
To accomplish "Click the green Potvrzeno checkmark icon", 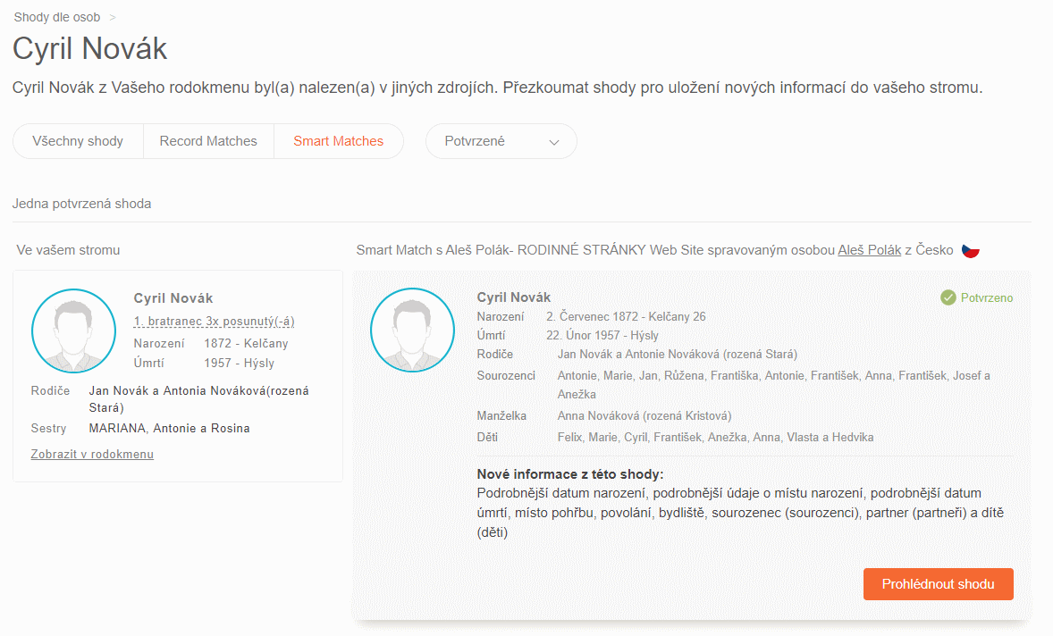I will point(948,298).
